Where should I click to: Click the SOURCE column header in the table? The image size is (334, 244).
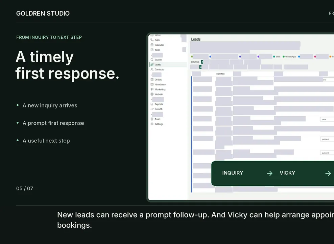click(220, 74)
